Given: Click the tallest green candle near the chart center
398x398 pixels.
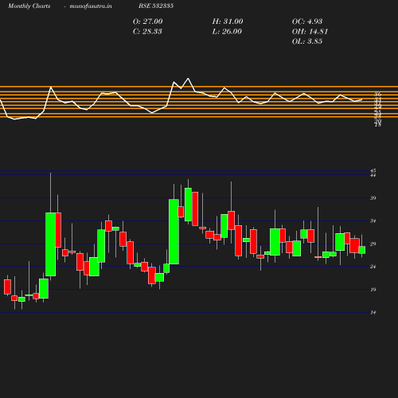Looking at the screenshot, I should (174, 232).
